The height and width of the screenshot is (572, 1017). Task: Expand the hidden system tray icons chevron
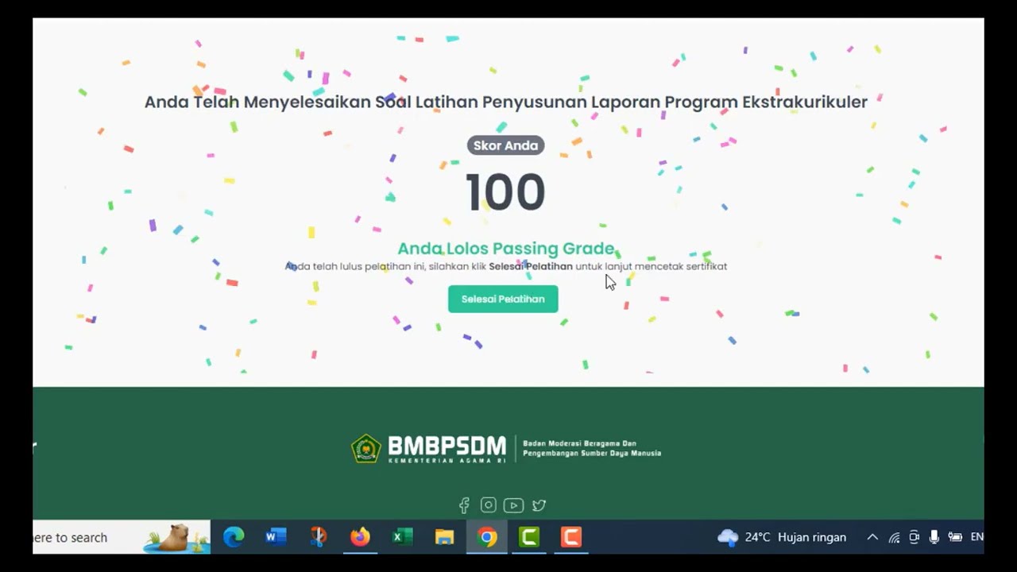click(x=872, y=538)
